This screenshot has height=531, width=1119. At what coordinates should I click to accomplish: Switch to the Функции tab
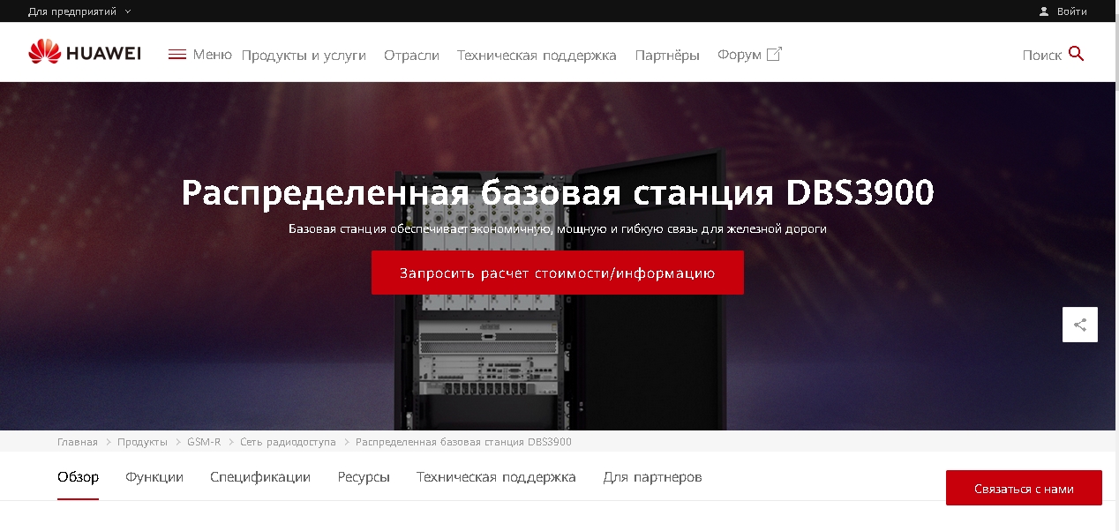pyautogui.click(x=154, y=477)
